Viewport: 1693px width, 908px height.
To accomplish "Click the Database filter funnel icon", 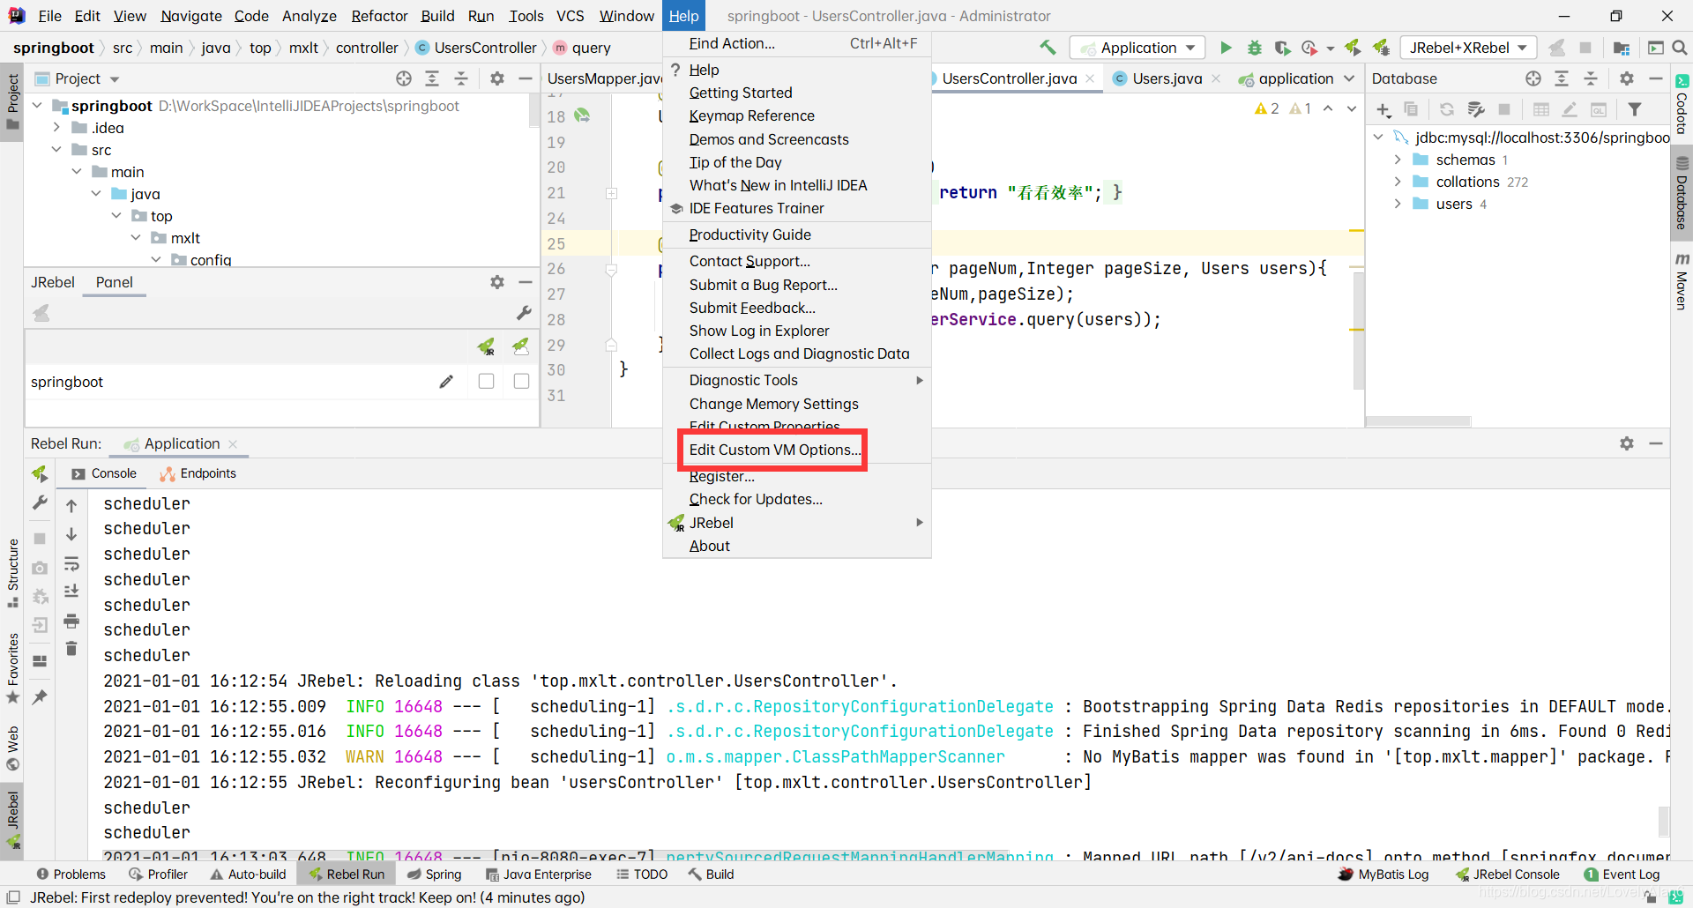I will (x=1635, y=109).
